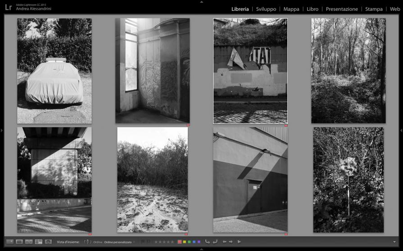Switch to the Sviluppo module
This screenshot has width=403, height=251.
point(266,9)
